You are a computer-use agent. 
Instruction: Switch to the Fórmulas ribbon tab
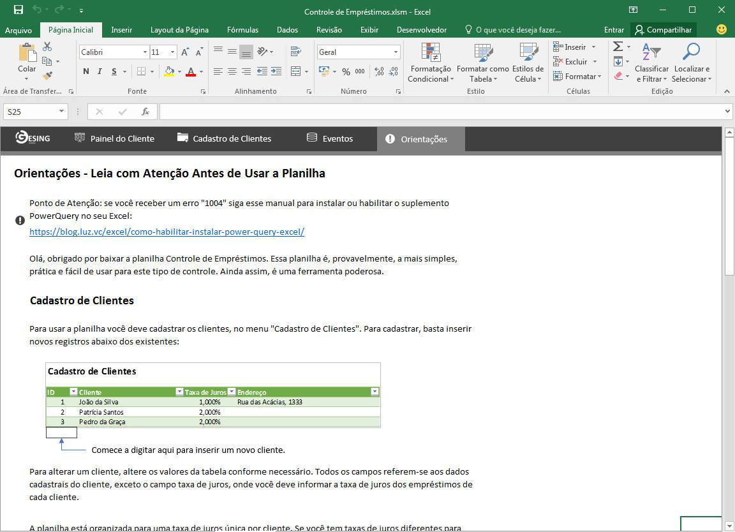(x=242, y=30)
